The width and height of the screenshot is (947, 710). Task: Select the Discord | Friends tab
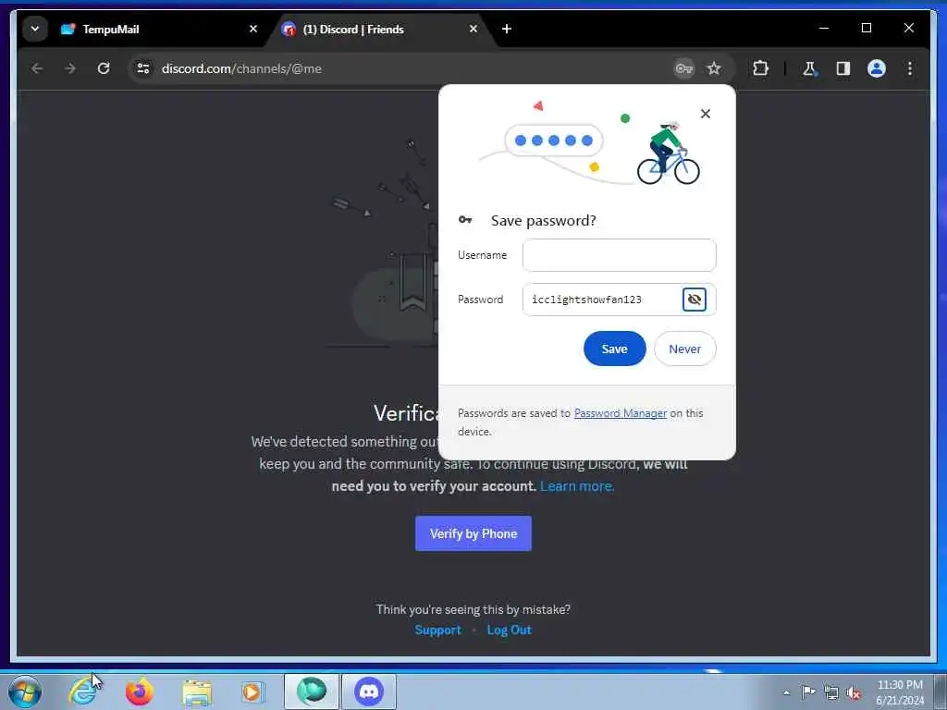pos(382,29)
